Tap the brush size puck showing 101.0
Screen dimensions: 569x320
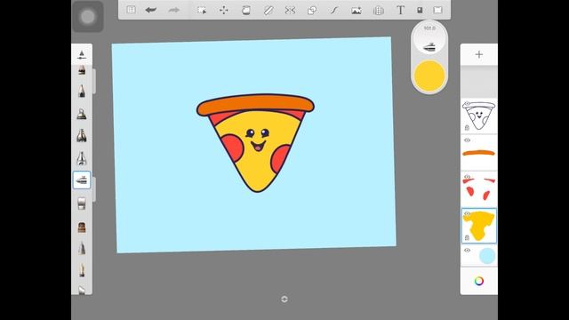(x=429, y=38)
